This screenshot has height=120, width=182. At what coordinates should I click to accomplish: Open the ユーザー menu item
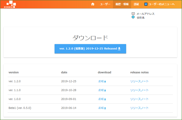point(105,4)
